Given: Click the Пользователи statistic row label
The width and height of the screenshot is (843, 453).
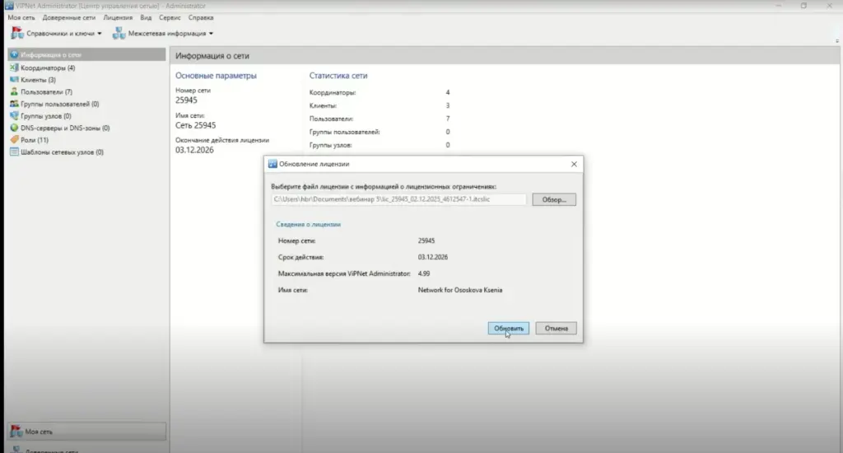Looking at the screenshot, I should pyautogui.click(x=331, y=119).
